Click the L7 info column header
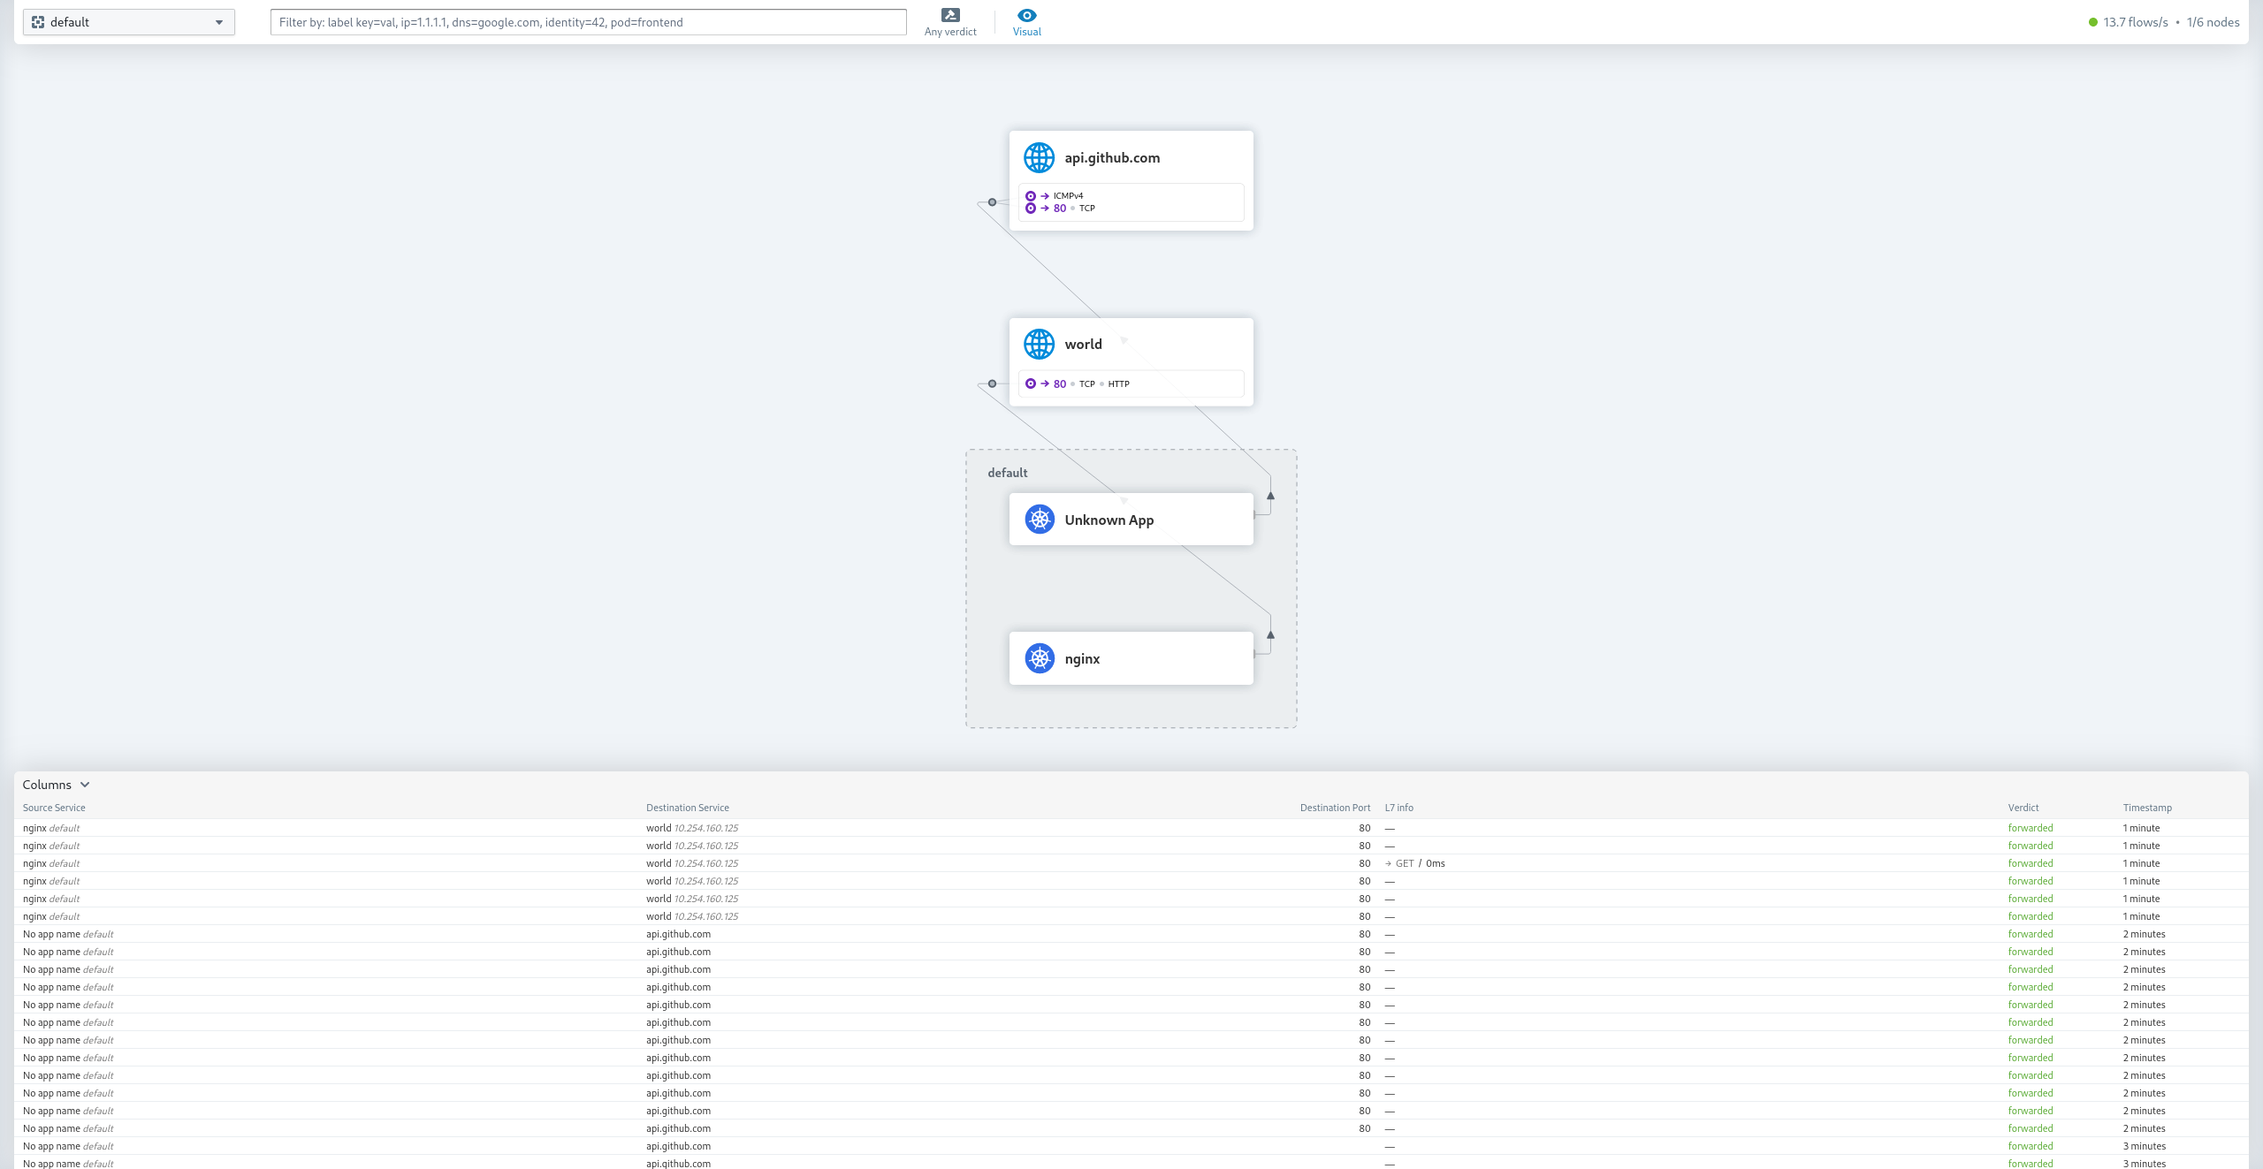 [1398, 808]
